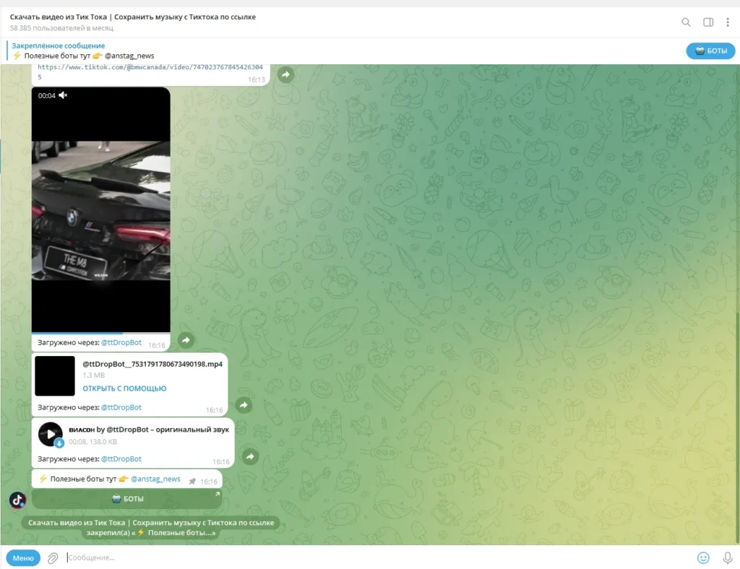Play the вилсон audio track
The image size is (740, 569).
coord(50,434)
